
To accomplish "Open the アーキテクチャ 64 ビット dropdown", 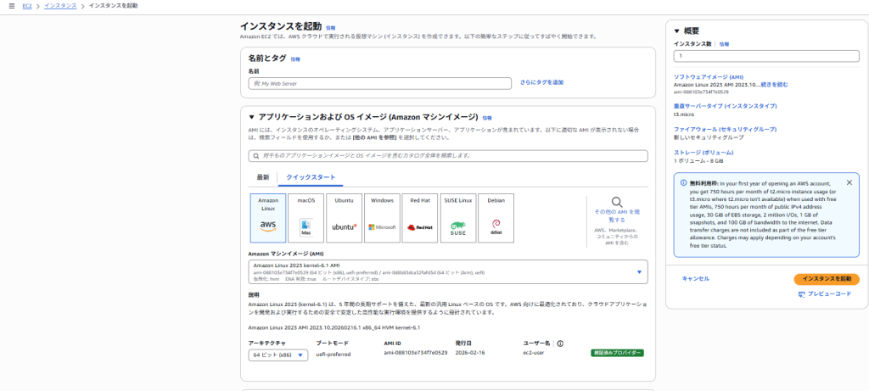I will coord(278,355).
